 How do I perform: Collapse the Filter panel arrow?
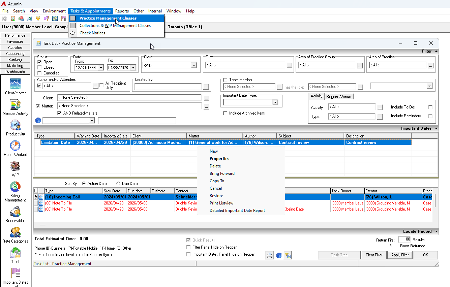[x=437, y=51]
